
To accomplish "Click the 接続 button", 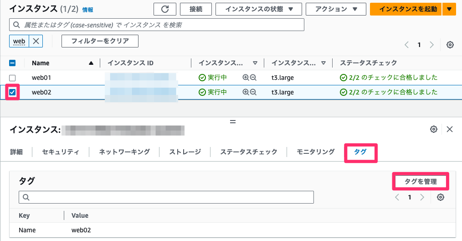I will 196,9.
